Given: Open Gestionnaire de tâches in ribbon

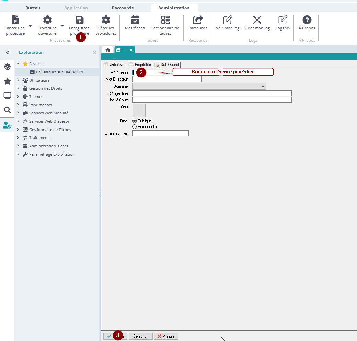Looking at the screenshot, I should tap(165, 20).
